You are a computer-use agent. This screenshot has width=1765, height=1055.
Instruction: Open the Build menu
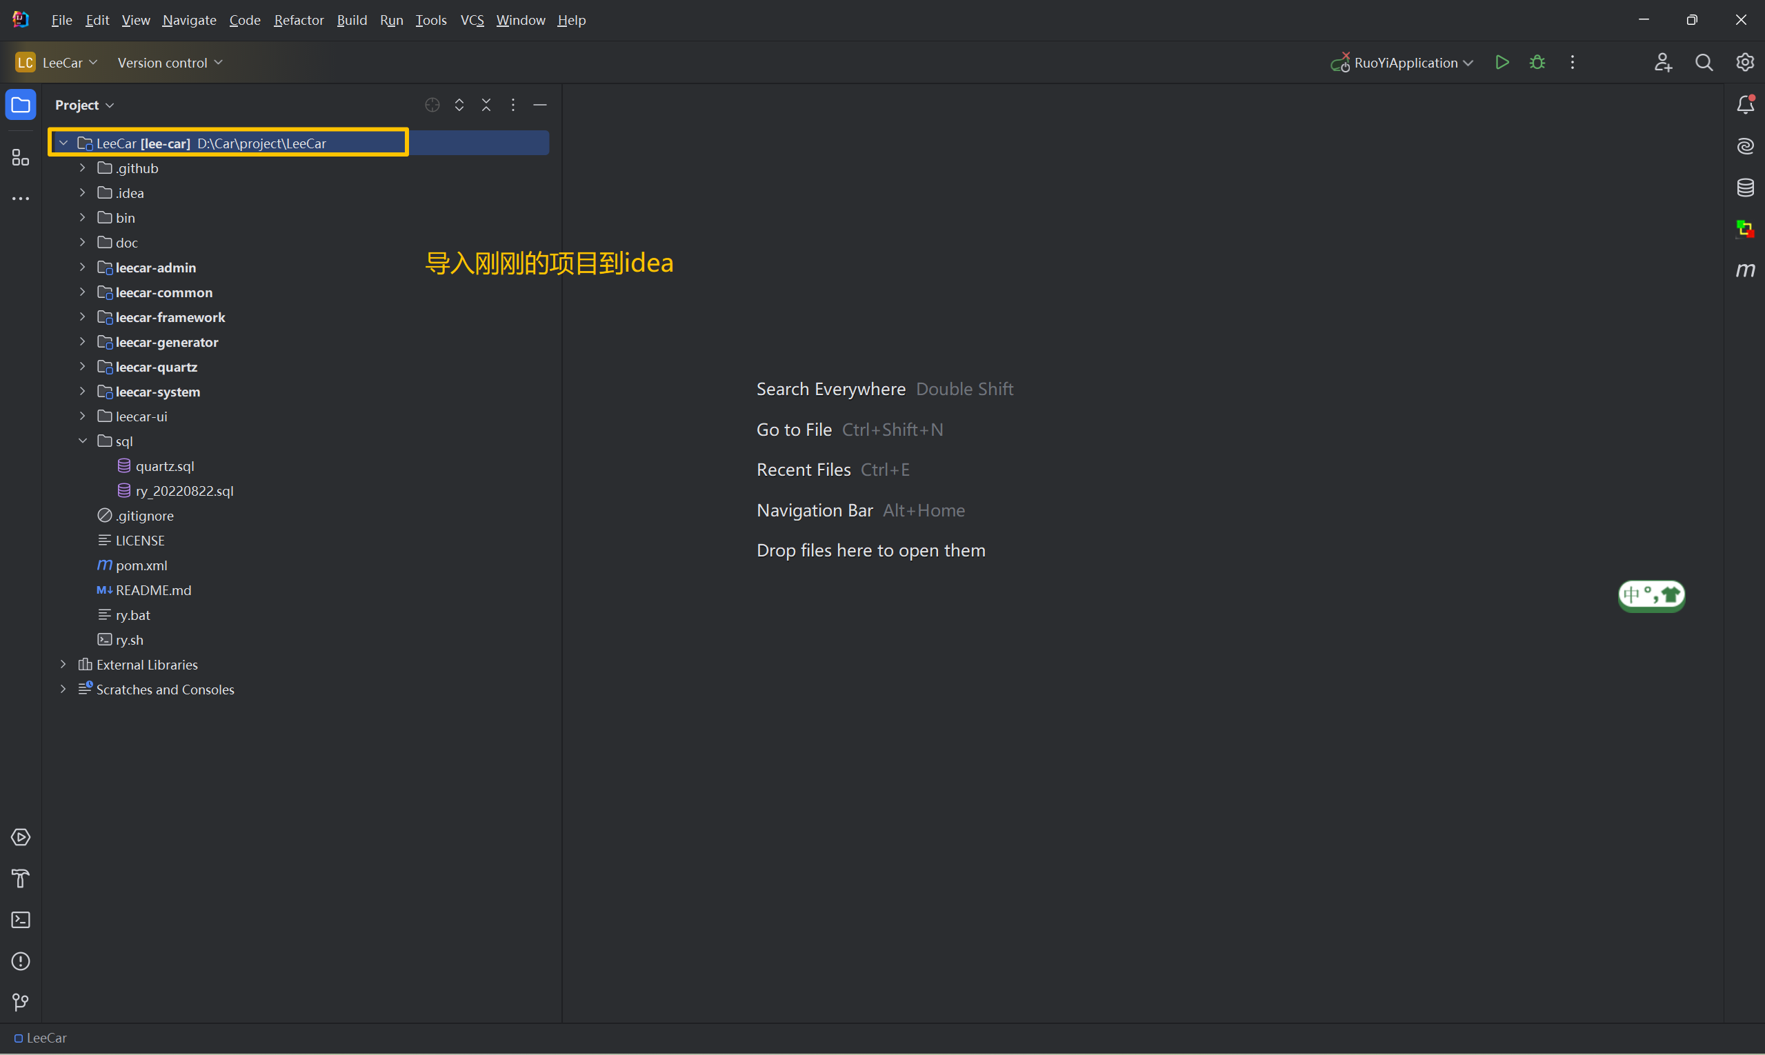click(x=351, y=20)
